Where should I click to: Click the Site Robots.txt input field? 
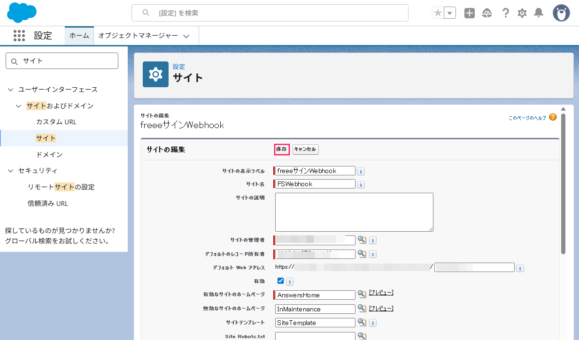point(315,336)
